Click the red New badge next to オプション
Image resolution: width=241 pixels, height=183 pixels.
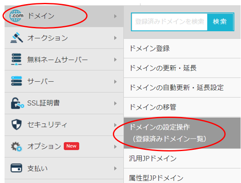pos(71,146)
